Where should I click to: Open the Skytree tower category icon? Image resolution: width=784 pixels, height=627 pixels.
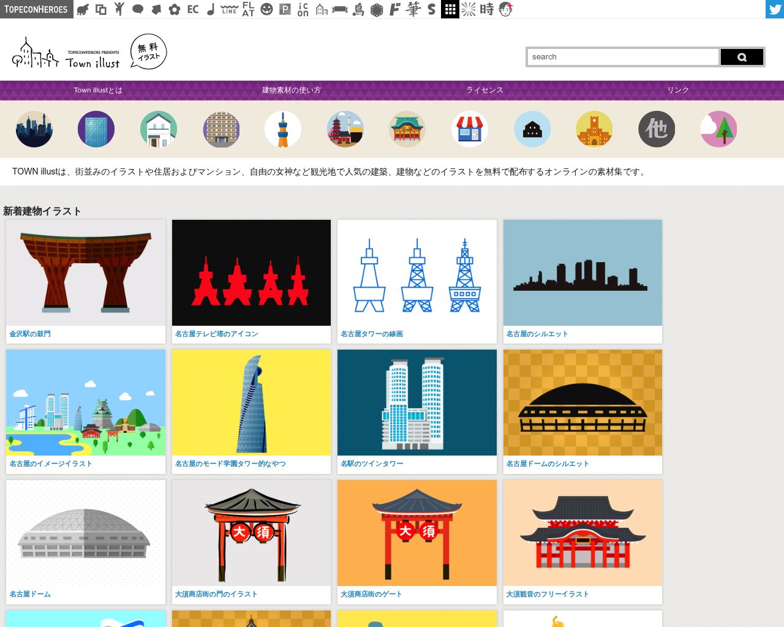click(283, 129)
